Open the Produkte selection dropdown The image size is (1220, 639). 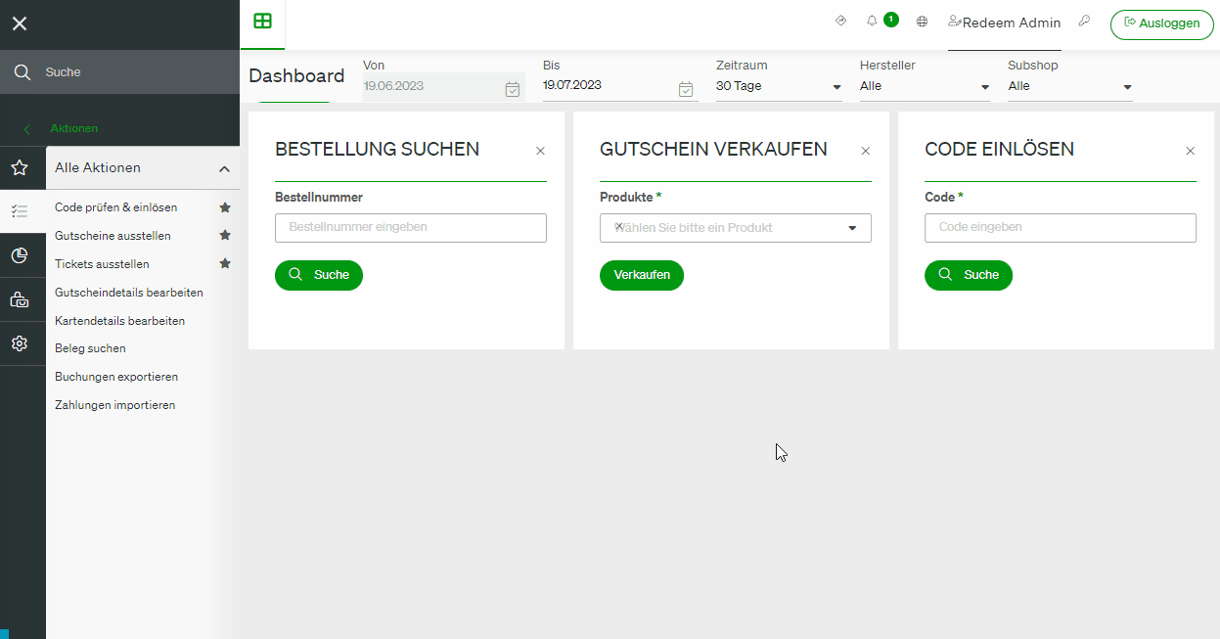pyautogui.click(x=736, y=228)
